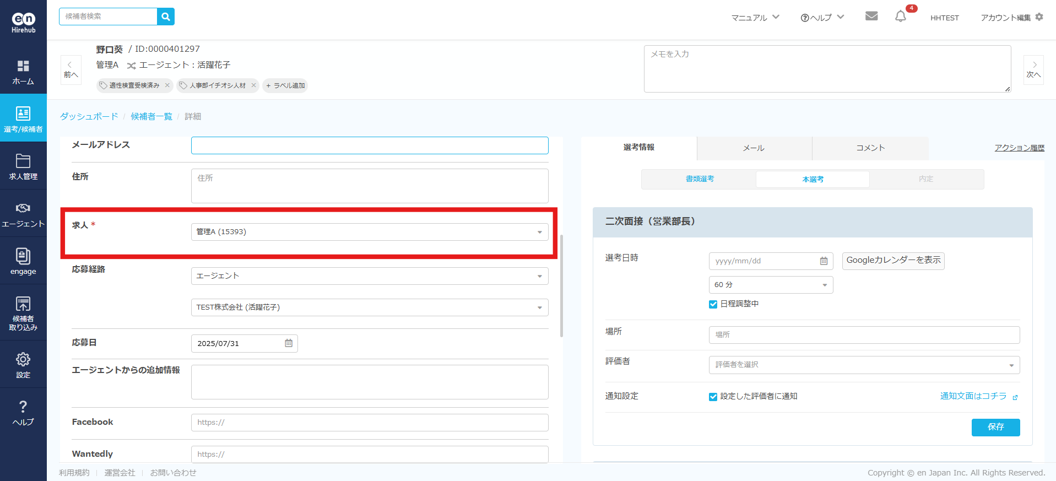The image size is (1056, 481).
Task: Open the 応募経路 エージェント dropdown
Action: point(369,276)
